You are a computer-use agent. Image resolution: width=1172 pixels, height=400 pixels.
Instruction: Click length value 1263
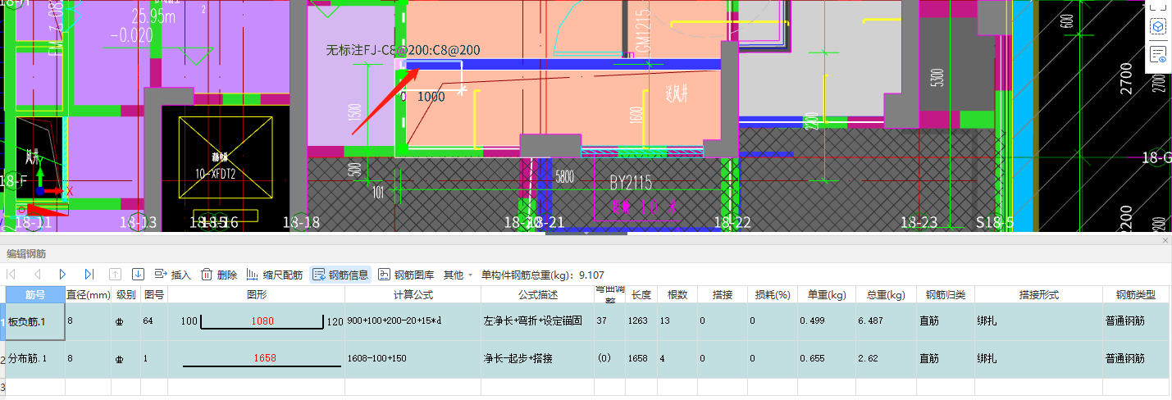coord(641,321)
